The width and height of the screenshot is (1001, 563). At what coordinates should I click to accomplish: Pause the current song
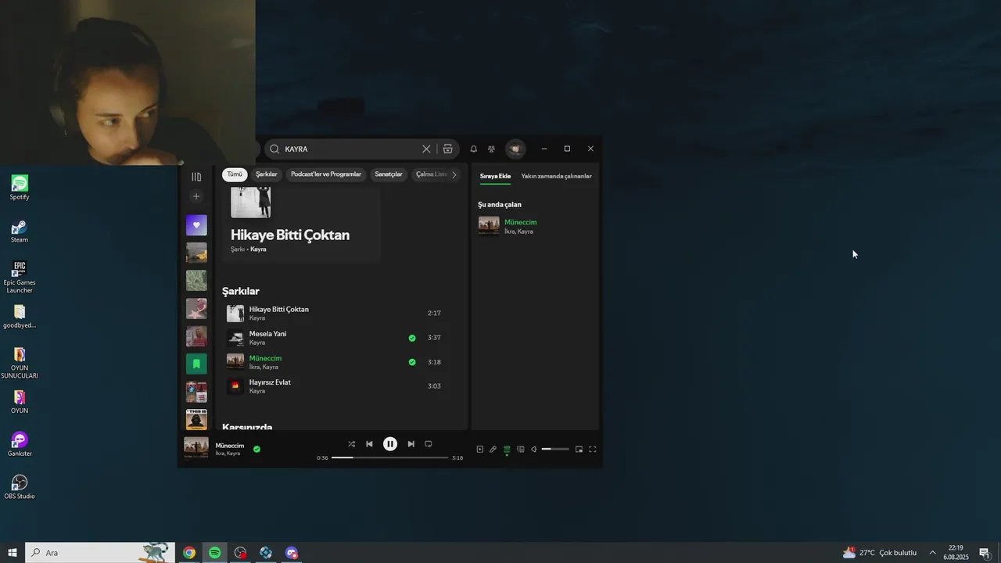(390, 444)
